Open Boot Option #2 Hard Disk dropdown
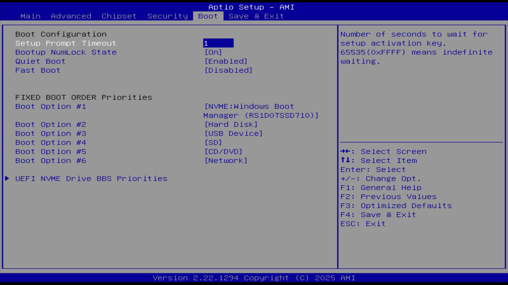Screen dimensions: 508x285 pyautogui.click(x=231, y=125)
